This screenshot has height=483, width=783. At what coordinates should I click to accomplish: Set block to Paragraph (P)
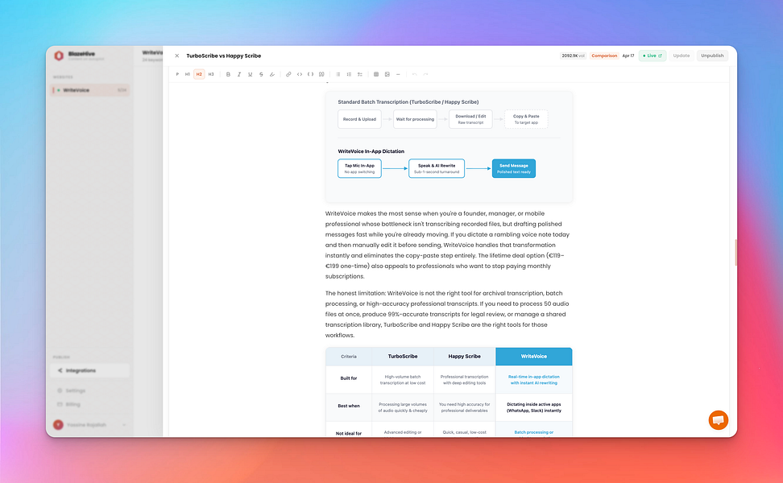coord(177,74)
